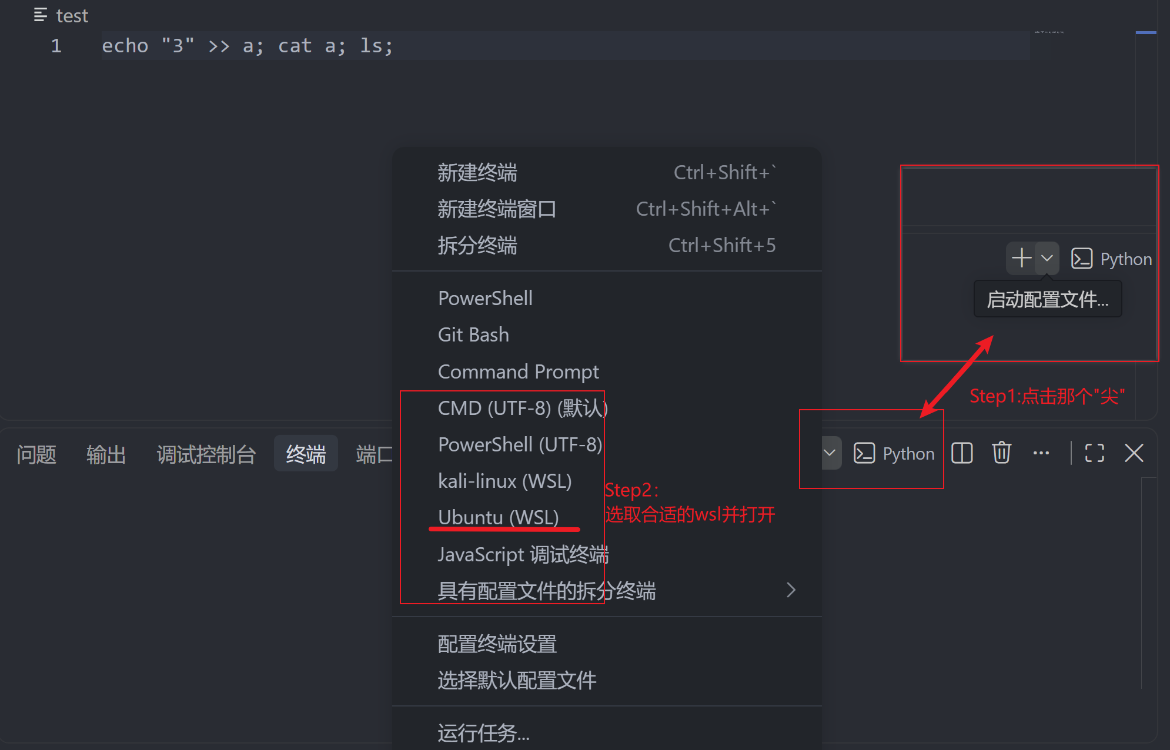Pick CMD (UTF-8) (默认) profile
This screenshot has height=750, width=1170.
(x=607, y=409)
